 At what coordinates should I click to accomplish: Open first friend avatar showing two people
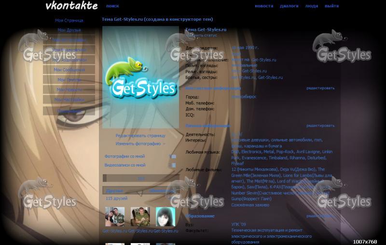pos(114,217)
